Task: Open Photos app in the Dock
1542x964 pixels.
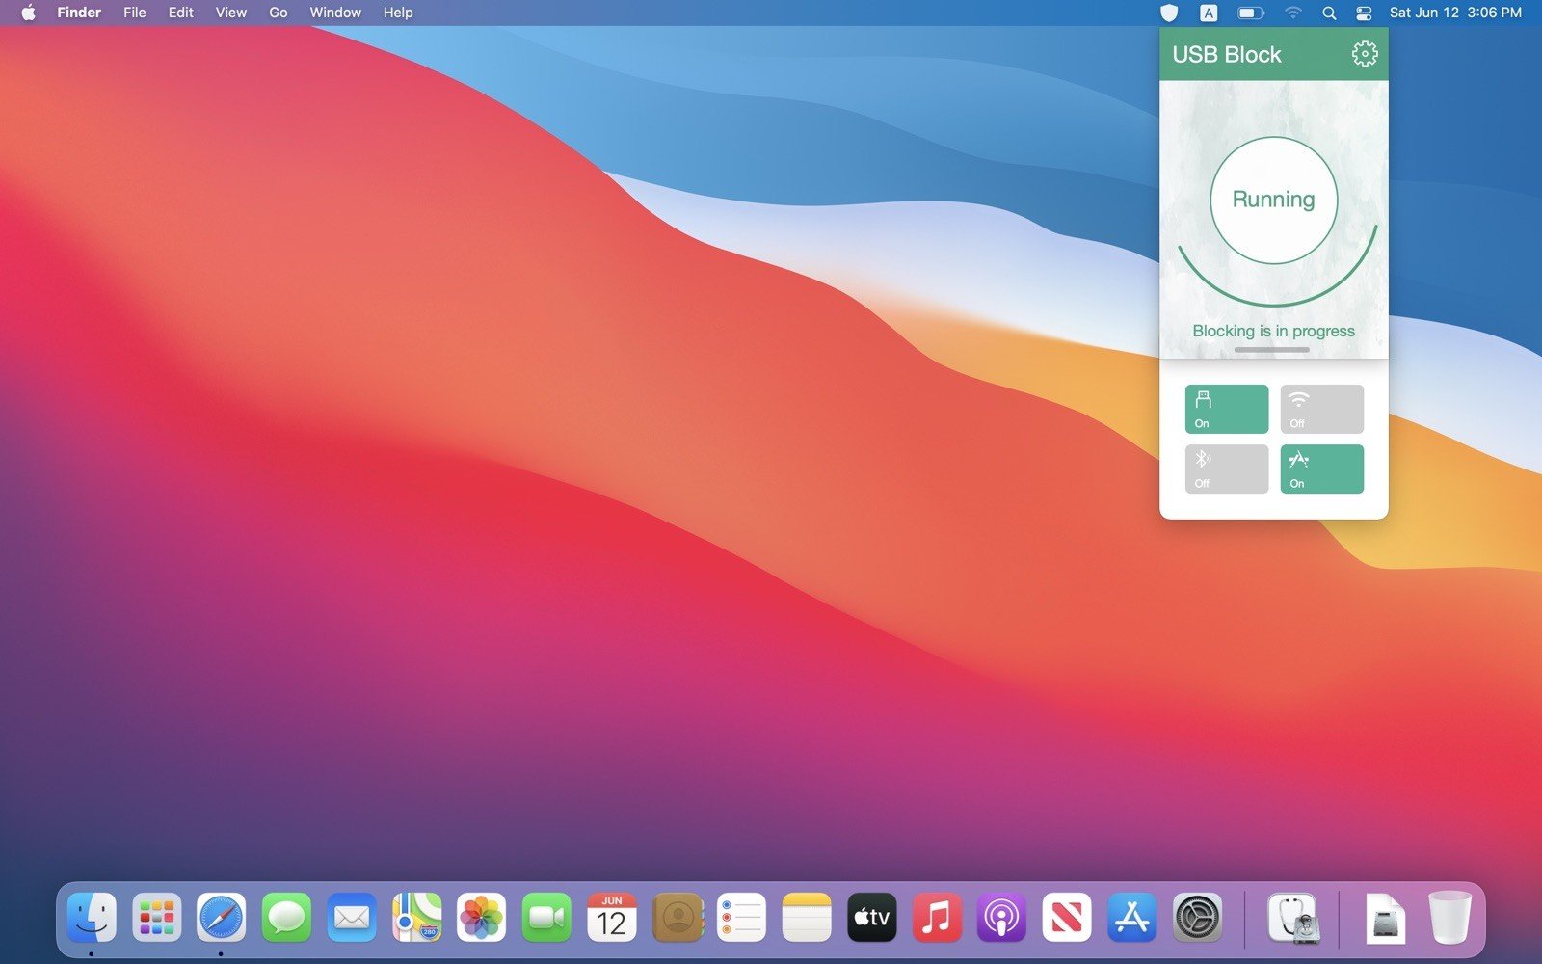Action: [481, 917]
